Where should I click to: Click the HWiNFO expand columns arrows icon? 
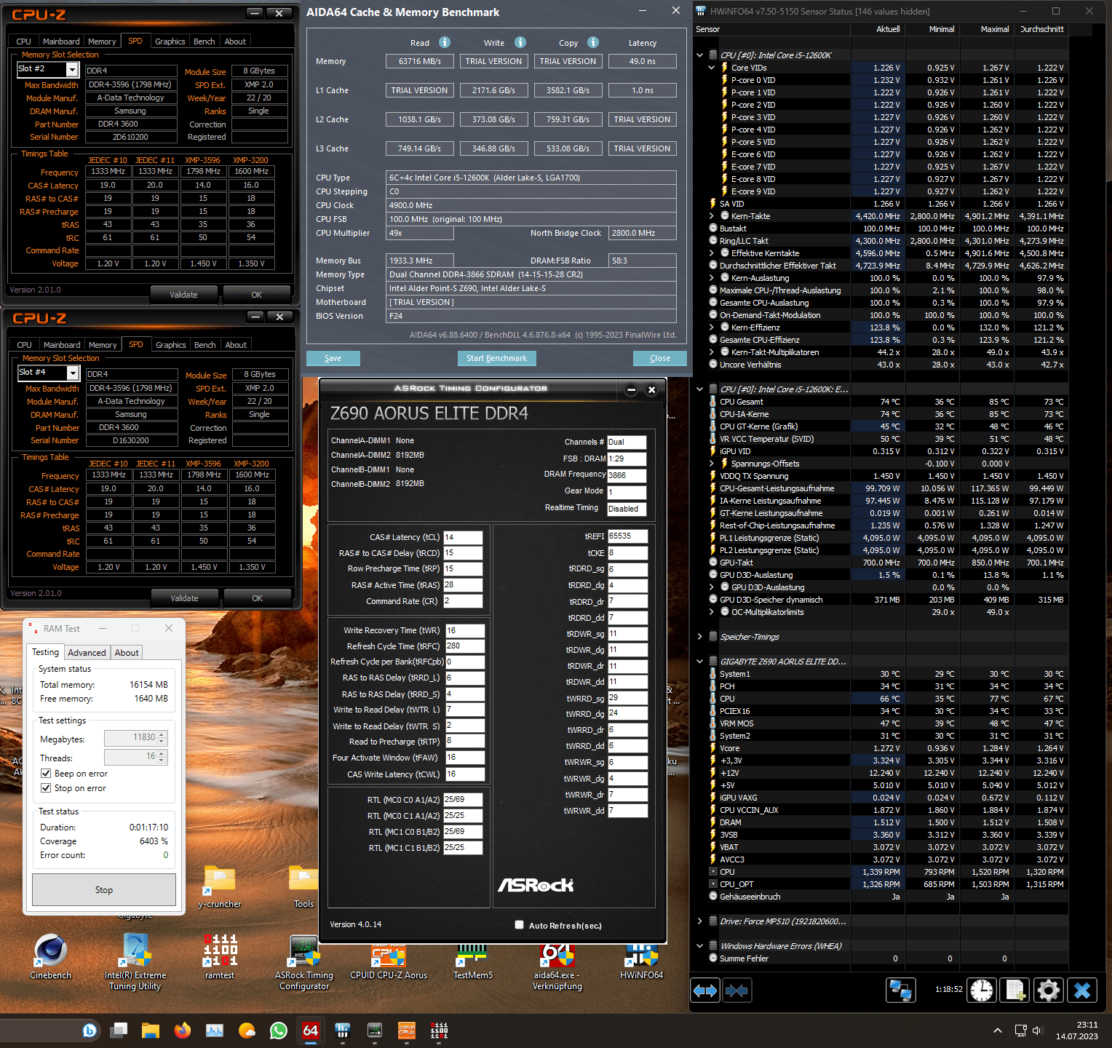tap(705, 991)
